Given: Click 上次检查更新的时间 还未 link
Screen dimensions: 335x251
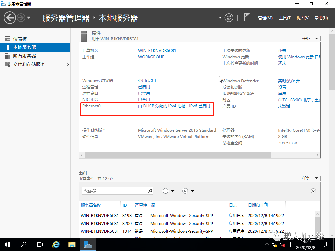Looking at the screenshot, I should 282,63.
